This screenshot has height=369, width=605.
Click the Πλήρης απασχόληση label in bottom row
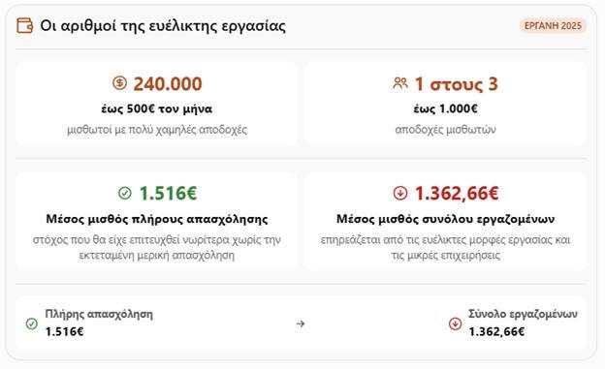coord(99,314)
